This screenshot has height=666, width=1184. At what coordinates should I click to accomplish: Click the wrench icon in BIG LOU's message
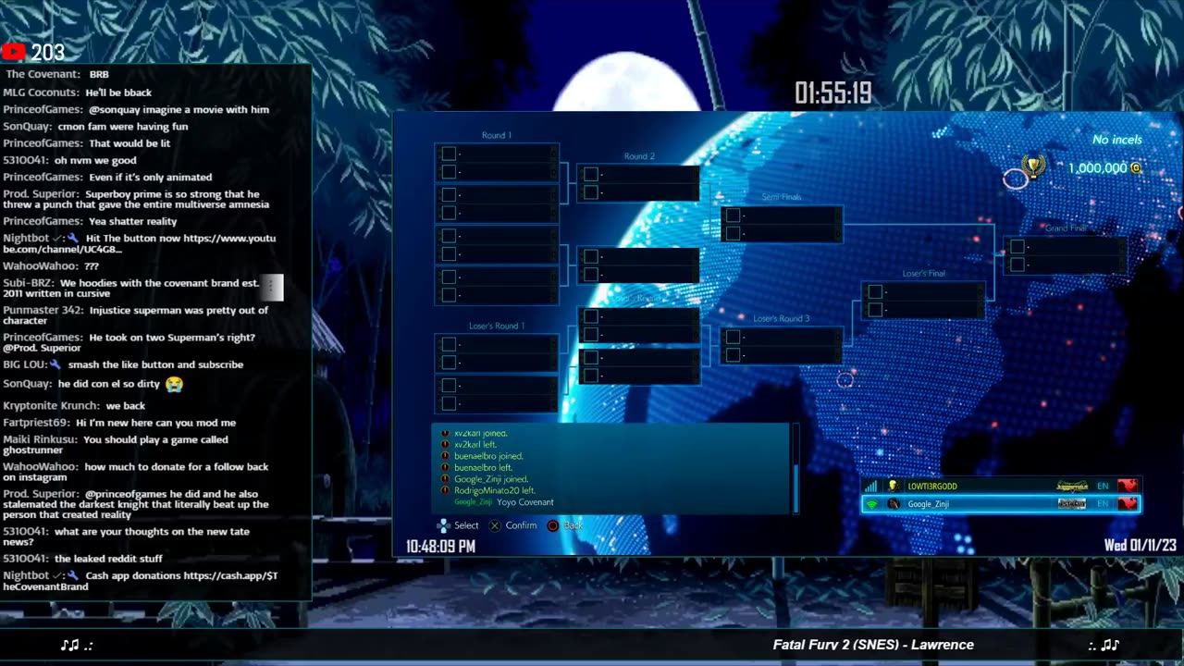57,364
